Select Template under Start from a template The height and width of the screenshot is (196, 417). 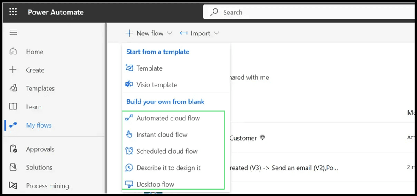tap(149, 68)
